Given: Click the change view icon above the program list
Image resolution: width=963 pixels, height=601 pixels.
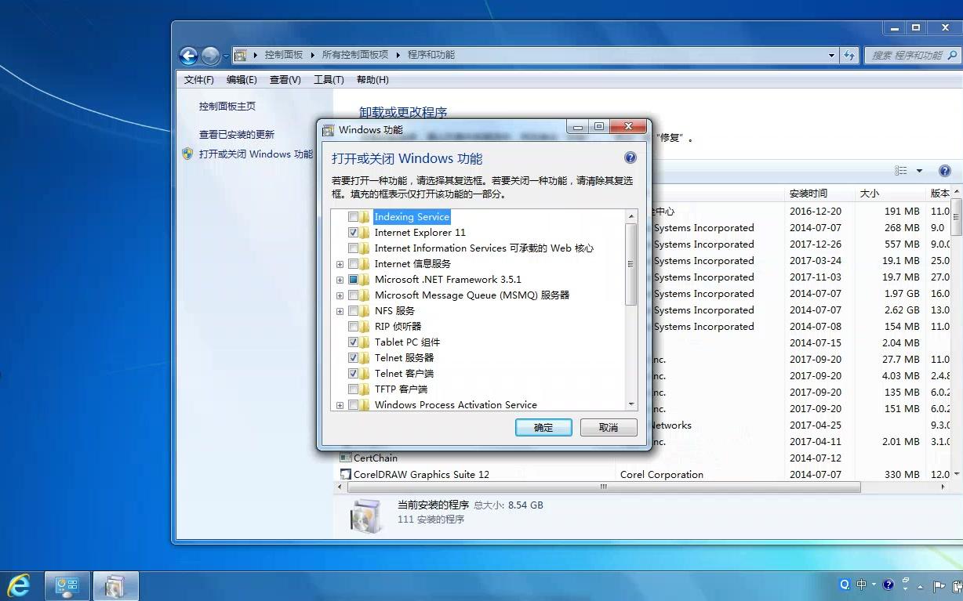Looking at the screenshot, I should (900, 170).
